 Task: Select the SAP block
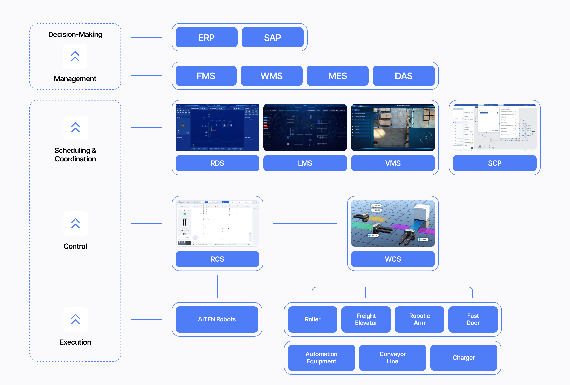coord(272,38)
